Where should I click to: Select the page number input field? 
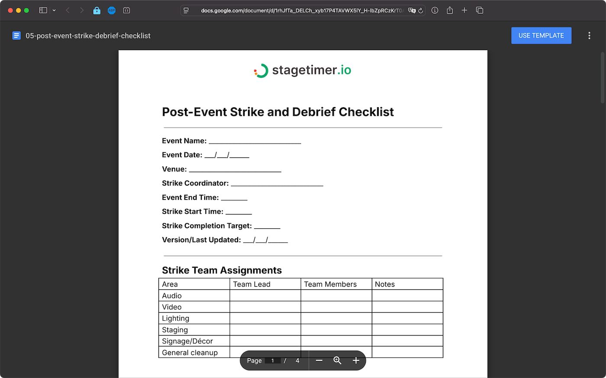coord(272,360)
